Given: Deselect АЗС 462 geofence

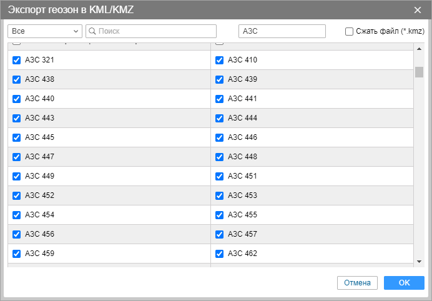Looking at the screenshot, I should click(x=220, y=254).
